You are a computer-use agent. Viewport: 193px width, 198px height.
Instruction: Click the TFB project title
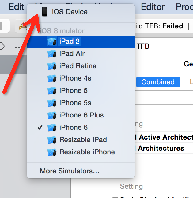pyautogui.click(x=143, y=46)
